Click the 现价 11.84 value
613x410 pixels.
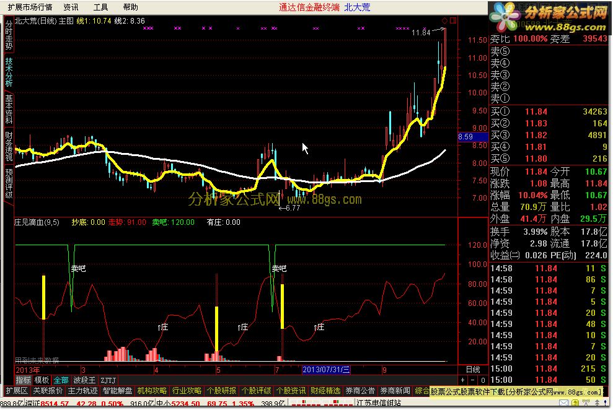(x=536, y=172)
